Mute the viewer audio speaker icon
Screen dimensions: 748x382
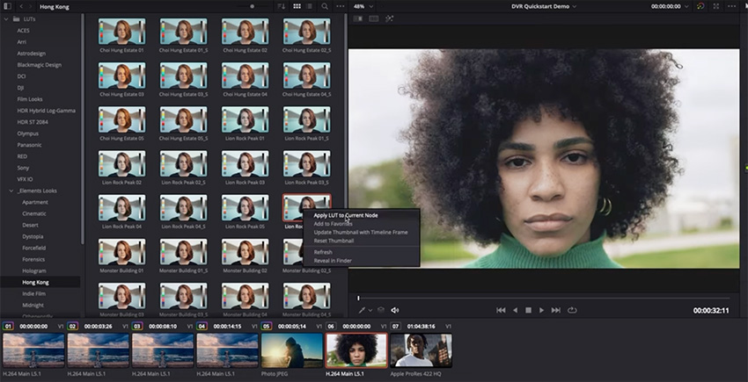point(394,310)
